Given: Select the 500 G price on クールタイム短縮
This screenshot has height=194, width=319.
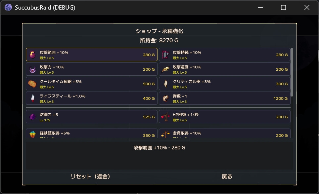Looking at the screenshot, I should [x=149, y=84].
